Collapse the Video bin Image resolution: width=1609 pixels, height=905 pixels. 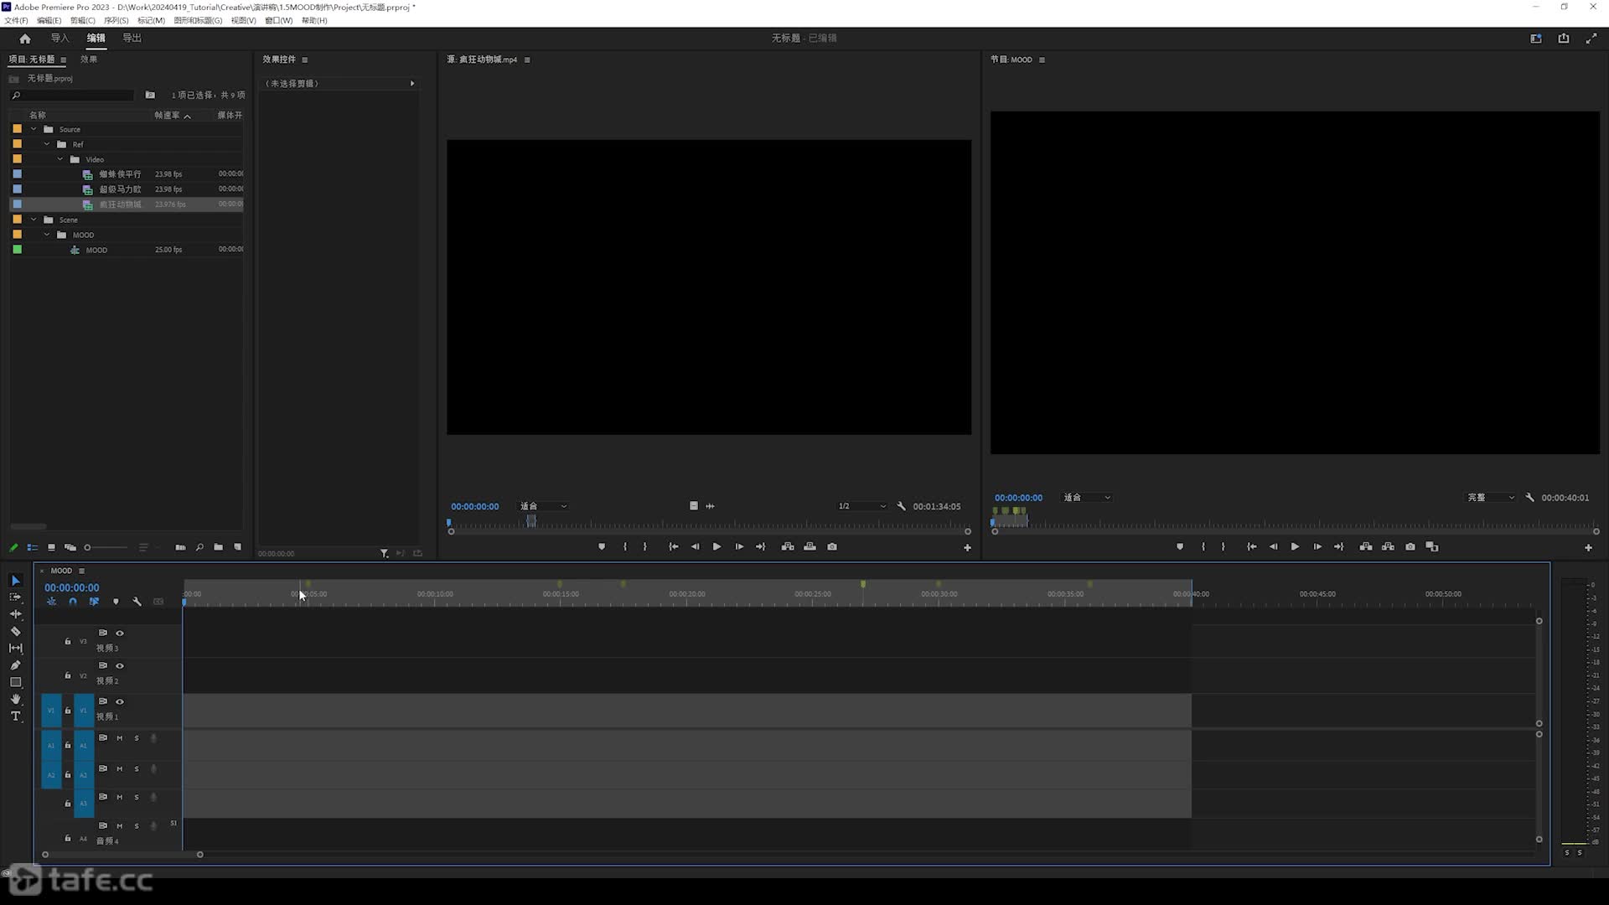(x=60, y=159)
